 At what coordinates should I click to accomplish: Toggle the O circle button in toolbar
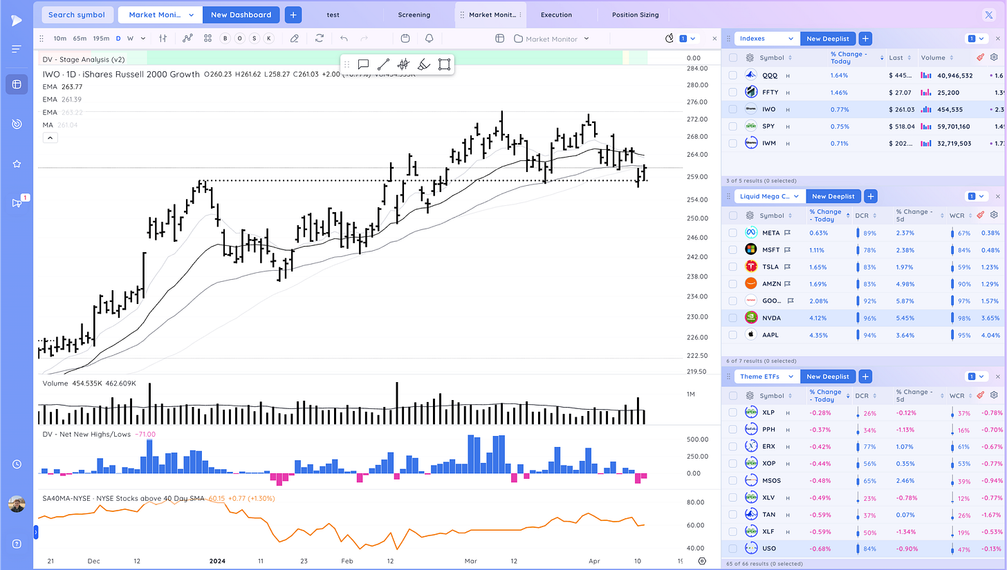[x=240, y=39]
